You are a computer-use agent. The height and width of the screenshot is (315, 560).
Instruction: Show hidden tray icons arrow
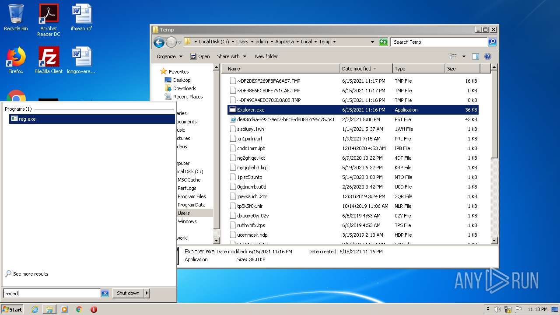point(488,309)
